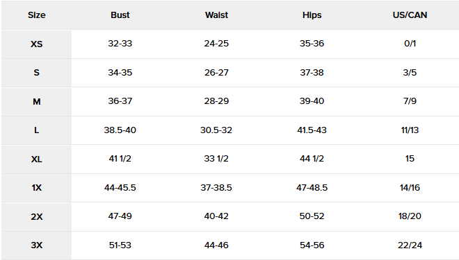459x260 pixels.
Task: Click the S size row label
Action: coord(37,73)
